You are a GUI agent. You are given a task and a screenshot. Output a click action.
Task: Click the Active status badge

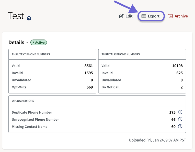click(x=39, y=43)
